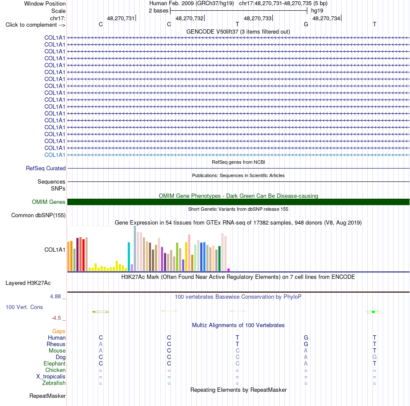Click the orange 'Gaps' row label

point(59,331)
